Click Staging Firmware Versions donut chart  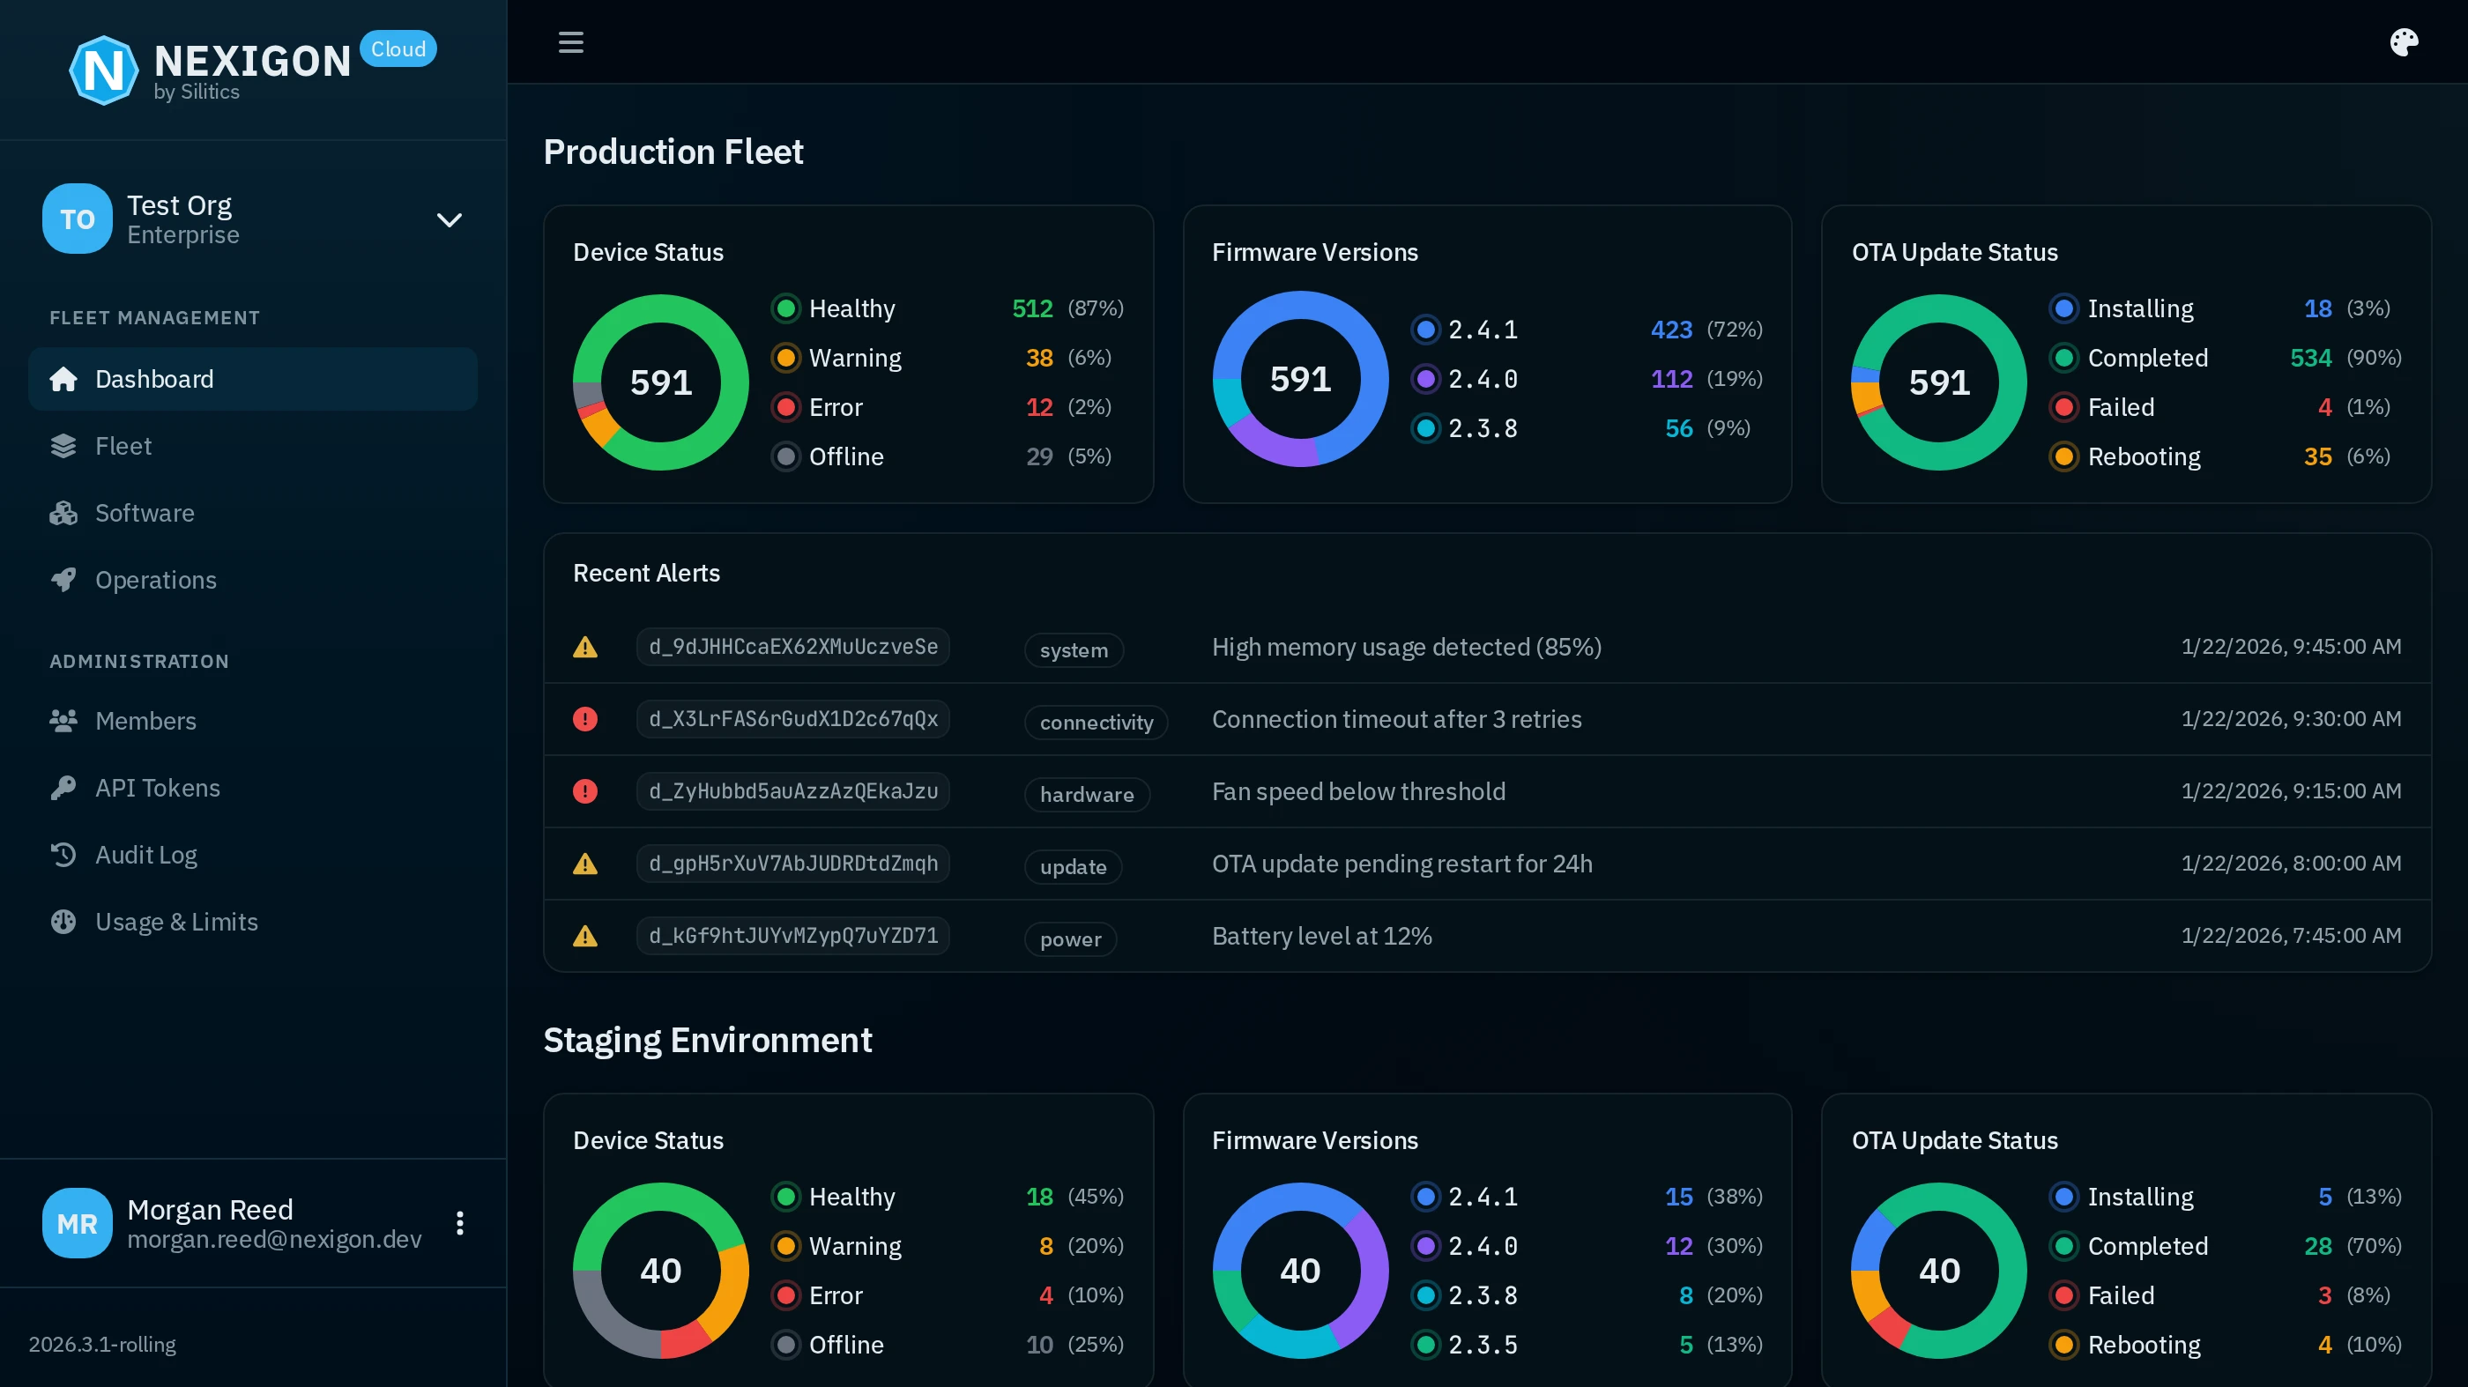[1300, 1270]
